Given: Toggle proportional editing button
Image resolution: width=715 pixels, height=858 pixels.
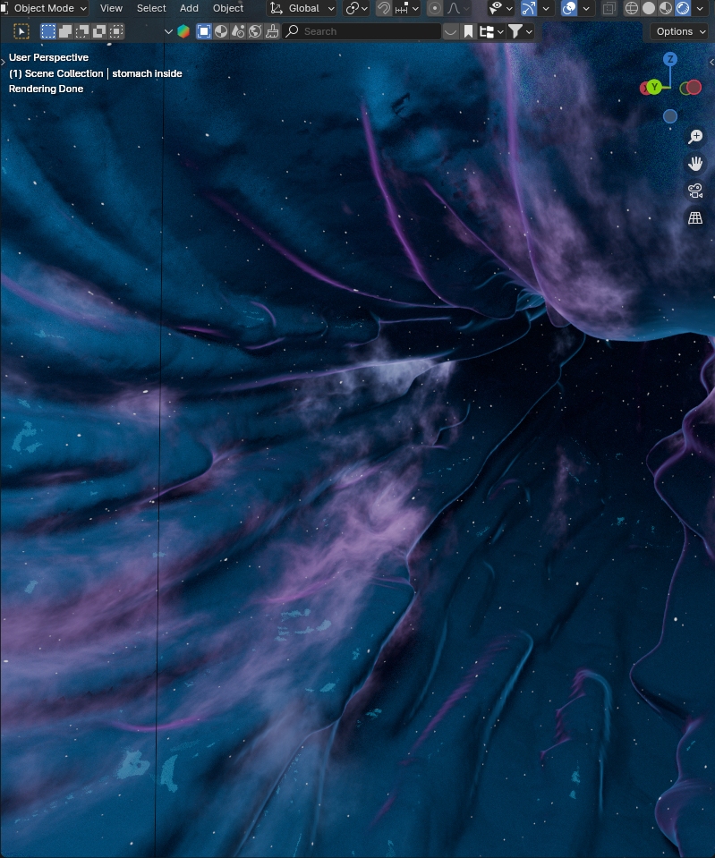Looking at the screenshot, I should point(435,8).
